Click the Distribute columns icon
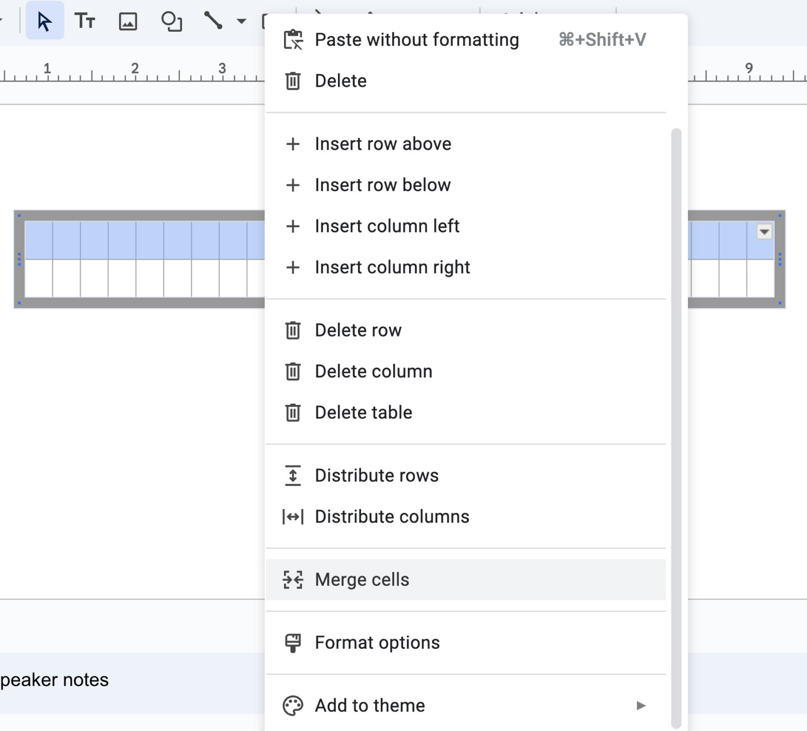The width and height of the screenshot is (807, 731). (x=293, y=517)
